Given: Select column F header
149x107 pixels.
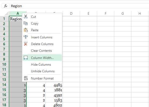Looking at the screenshot, I should pyautogui.click(x=105, y=13).
